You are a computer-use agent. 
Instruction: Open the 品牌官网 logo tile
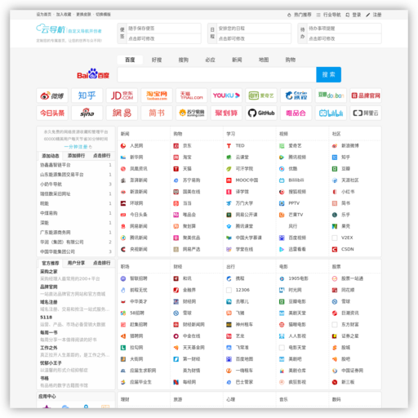pos(366,96)
